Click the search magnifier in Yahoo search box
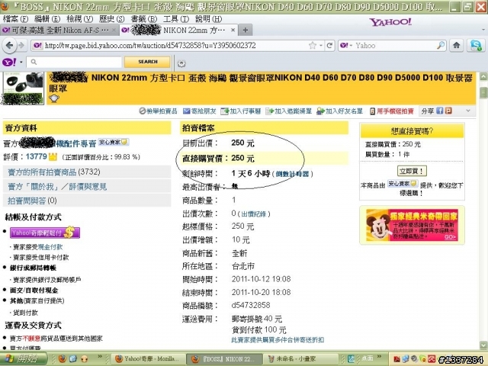 [441, 46]
